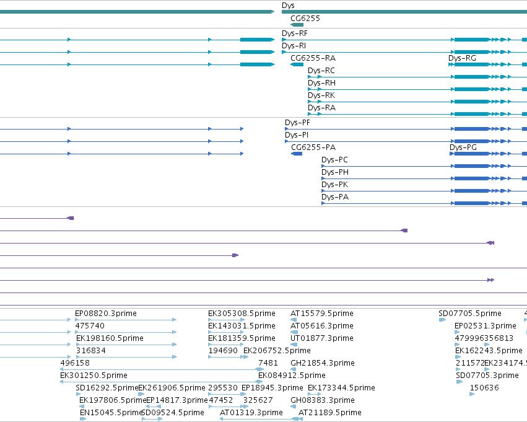Select the AT05616.3prime EST label
This screenshot has height=422, width=527.
[x=322, y=326]
